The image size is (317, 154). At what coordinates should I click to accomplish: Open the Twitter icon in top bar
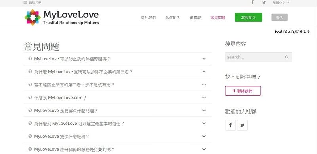coord(264,3)
